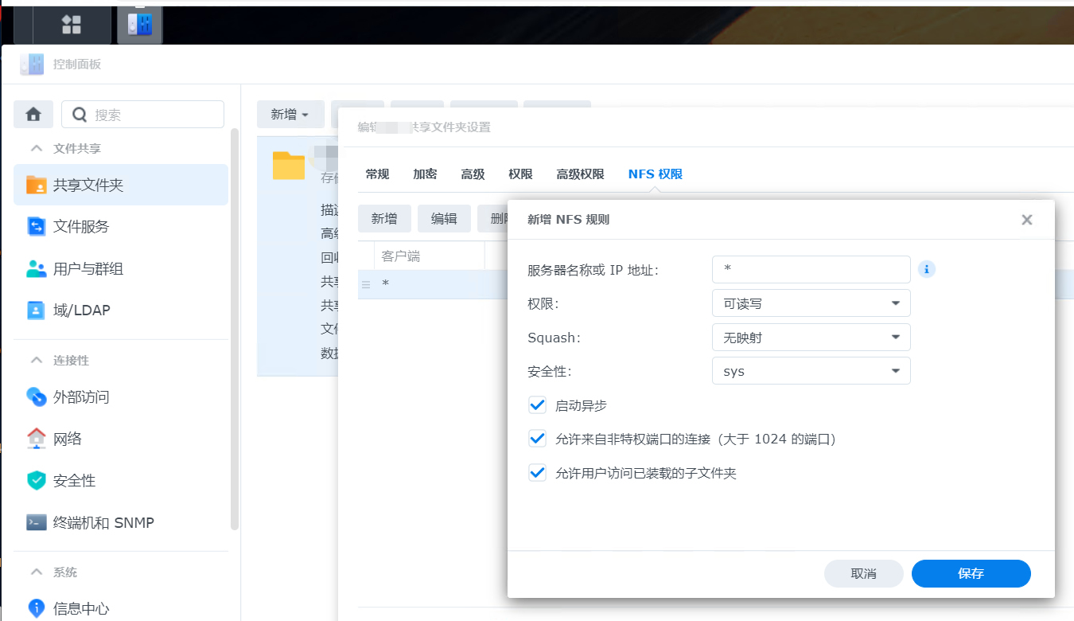
Task: Open Security (安全性) shield icon
Action: pyautogui.click(x=37, y=481)
